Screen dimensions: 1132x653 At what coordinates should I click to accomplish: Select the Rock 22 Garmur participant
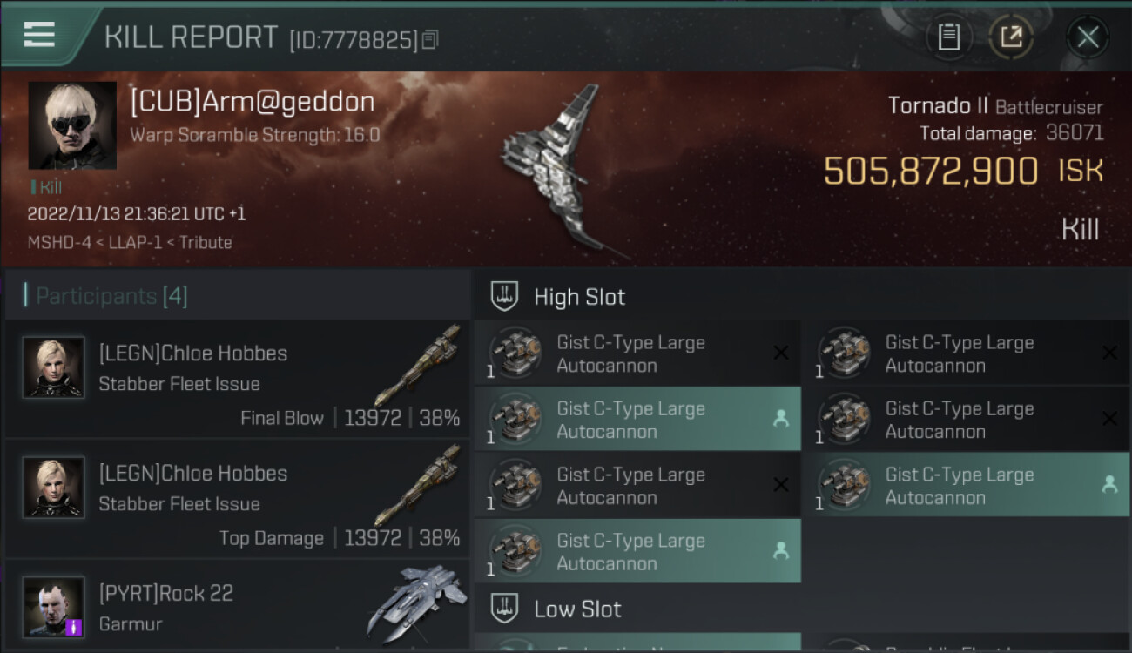point(237,605)
